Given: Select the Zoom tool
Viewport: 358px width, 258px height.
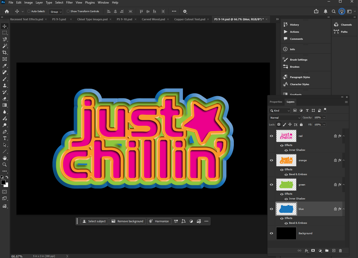Looking at the screenshot, I should pyautogui.click(x=5, y=164).
